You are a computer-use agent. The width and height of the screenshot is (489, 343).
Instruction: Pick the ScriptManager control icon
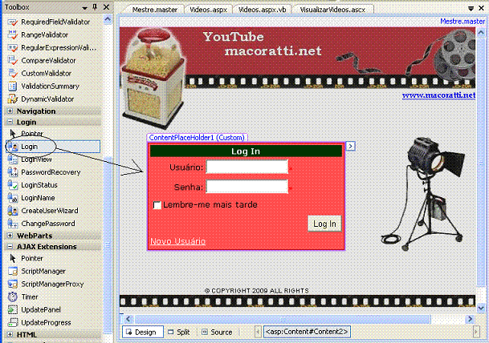coord(13,271)
